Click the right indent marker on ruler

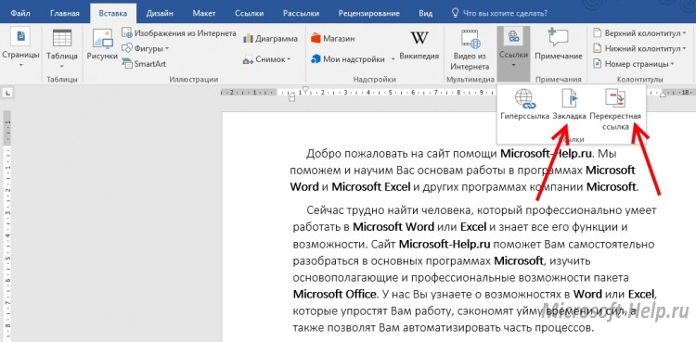coord(663,95)
